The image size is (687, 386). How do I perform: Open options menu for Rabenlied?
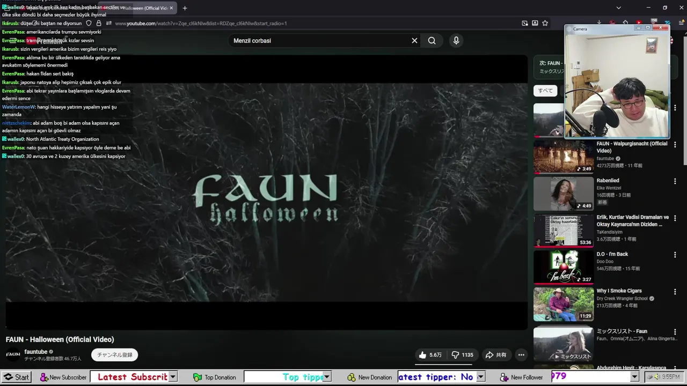[x=675, y=181]
